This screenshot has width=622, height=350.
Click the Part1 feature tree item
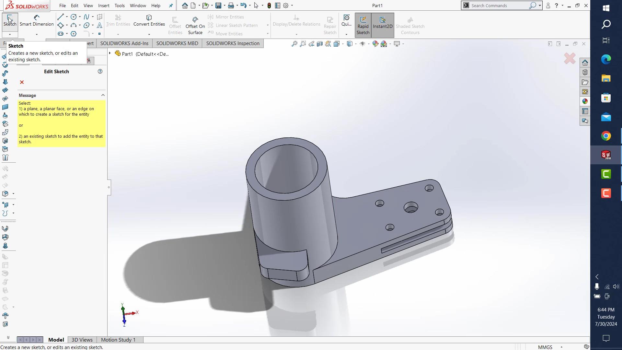[127, 54]
